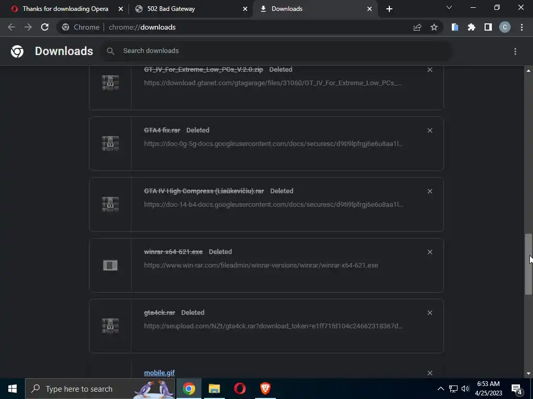Click the scrollbar down arrow
The width and height of the screenshot is (533, 399).
(x=528, y=374)
